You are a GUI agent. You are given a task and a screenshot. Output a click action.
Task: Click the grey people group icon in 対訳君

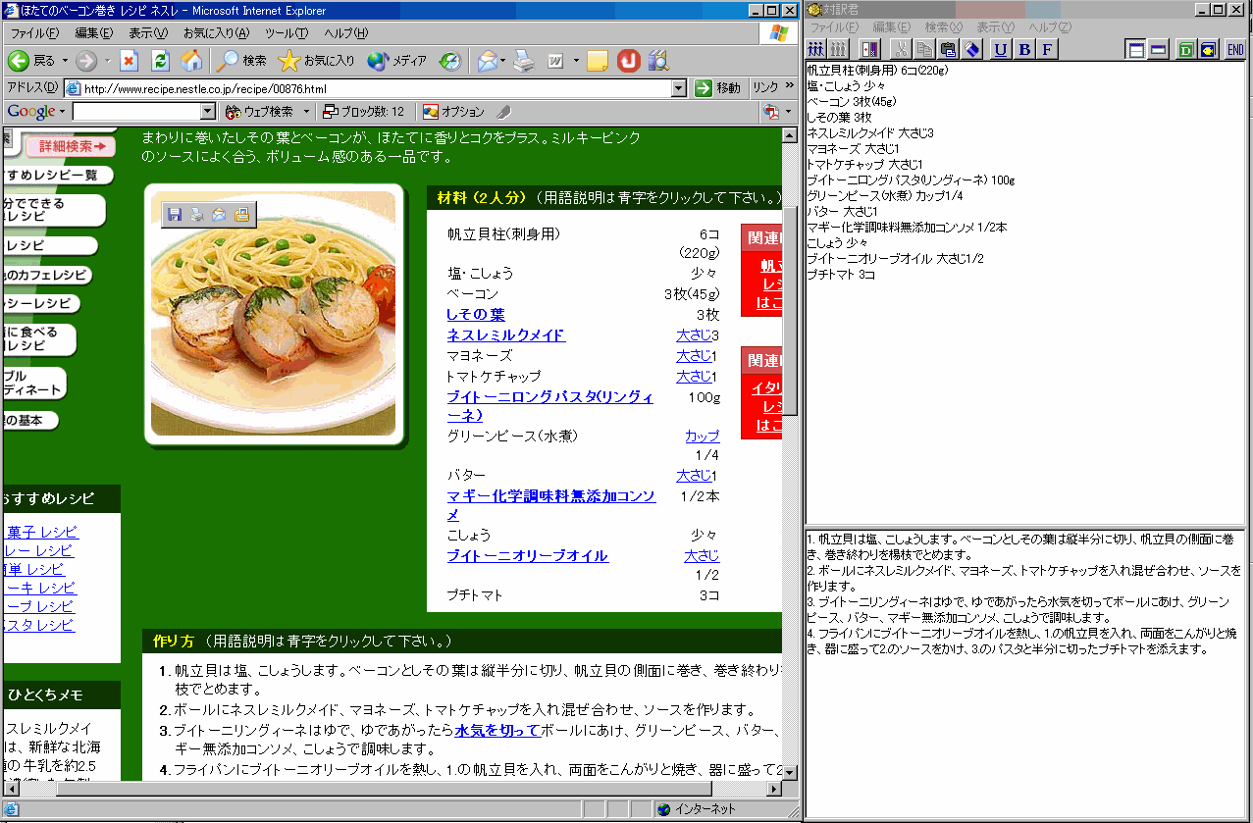pyautogui.click(x=839, y=49)
